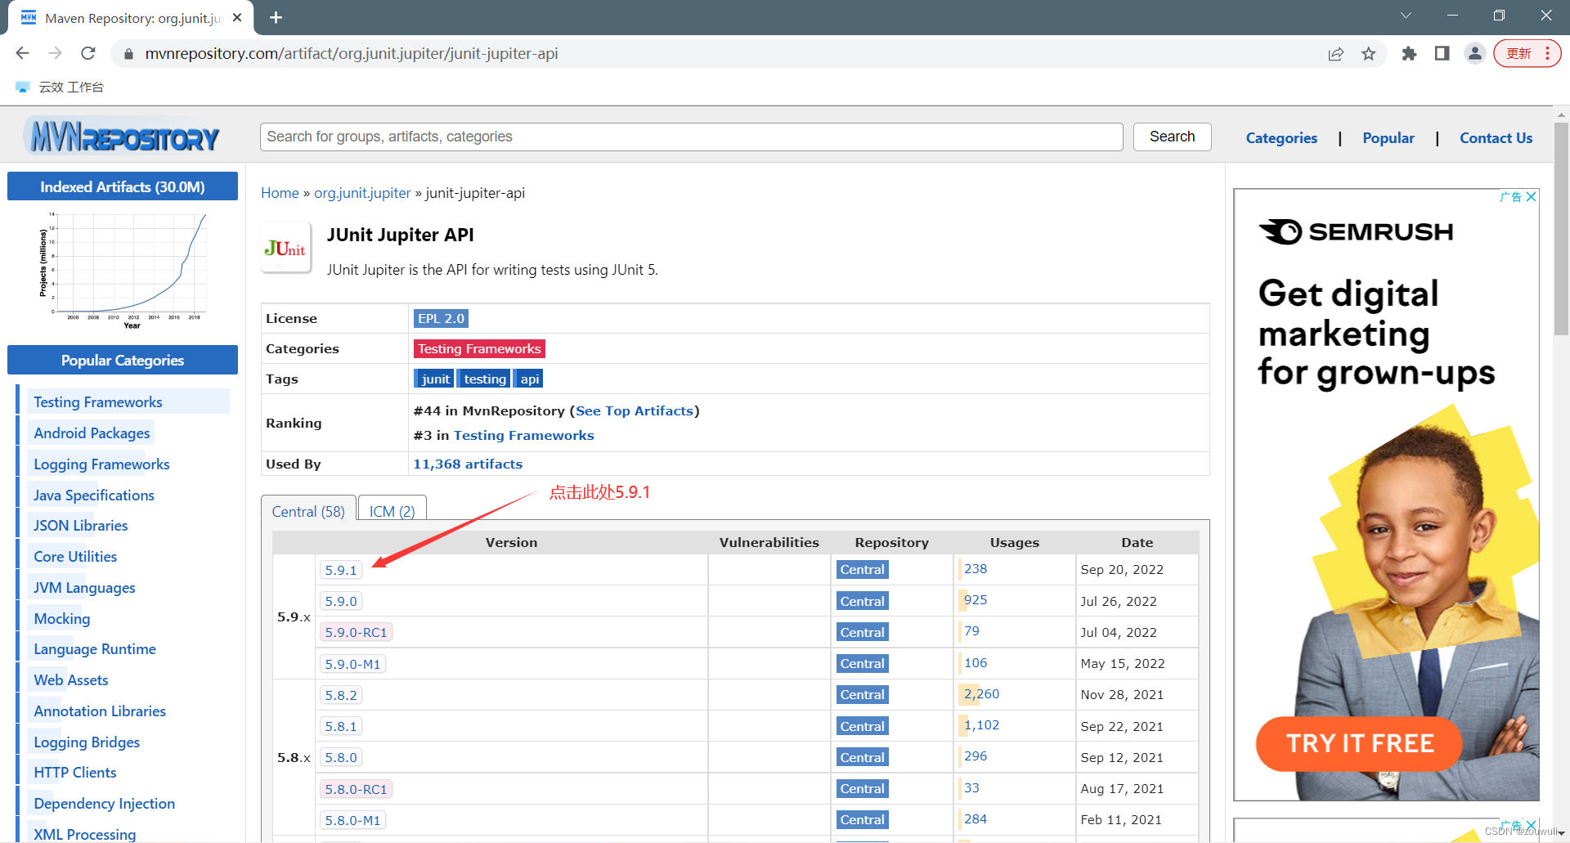
Task: Open the Chrome profile avatar
Action: 1475,54
